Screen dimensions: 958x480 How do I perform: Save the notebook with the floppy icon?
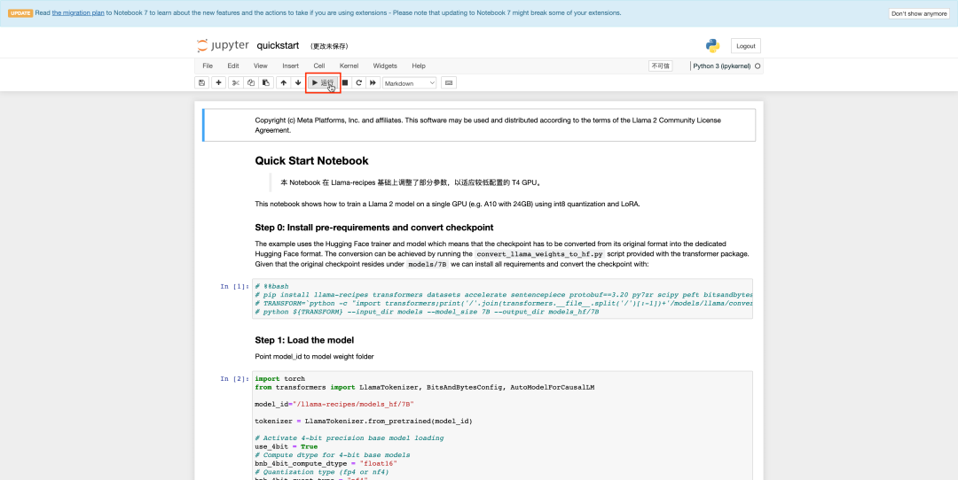point(201,83)
